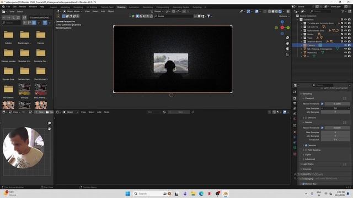Click the Windows Start button
353x198 pixels.
(x=127, y=194)
